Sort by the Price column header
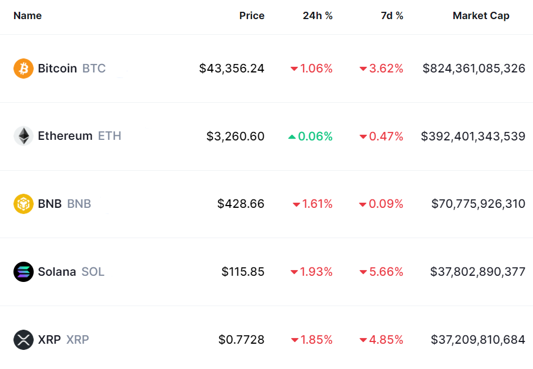 pos(251,16)
